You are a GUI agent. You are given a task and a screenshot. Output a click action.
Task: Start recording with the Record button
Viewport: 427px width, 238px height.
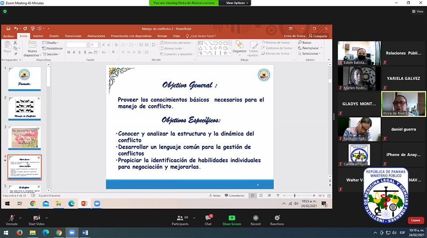(255, 220)
